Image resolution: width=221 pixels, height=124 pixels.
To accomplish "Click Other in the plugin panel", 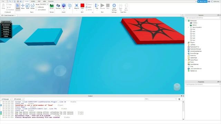I will [6, 36].
